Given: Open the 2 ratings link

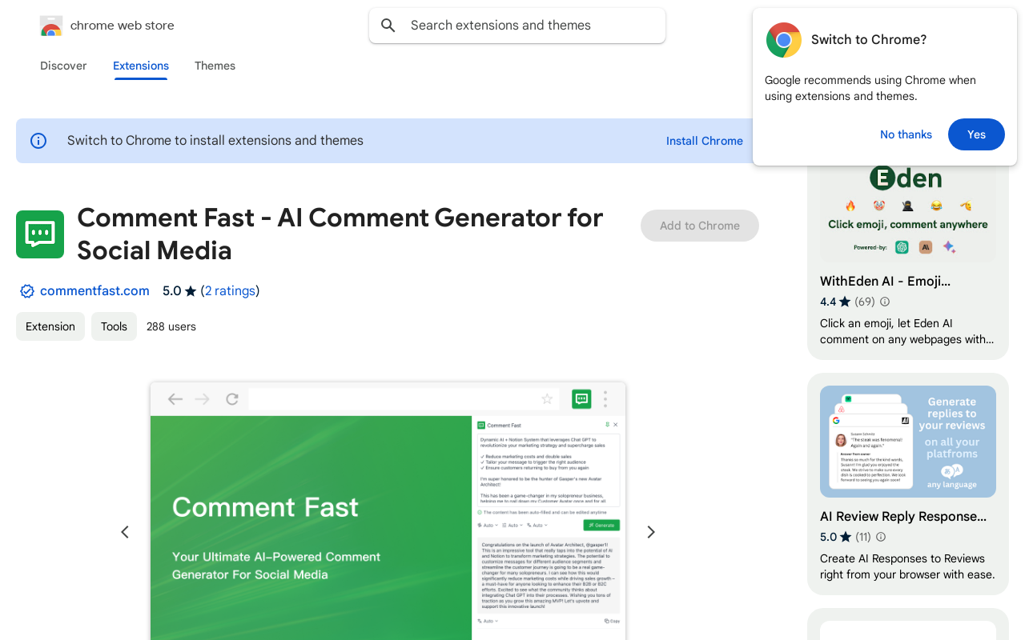Looking at the screenshot, I should coord(230,291).
